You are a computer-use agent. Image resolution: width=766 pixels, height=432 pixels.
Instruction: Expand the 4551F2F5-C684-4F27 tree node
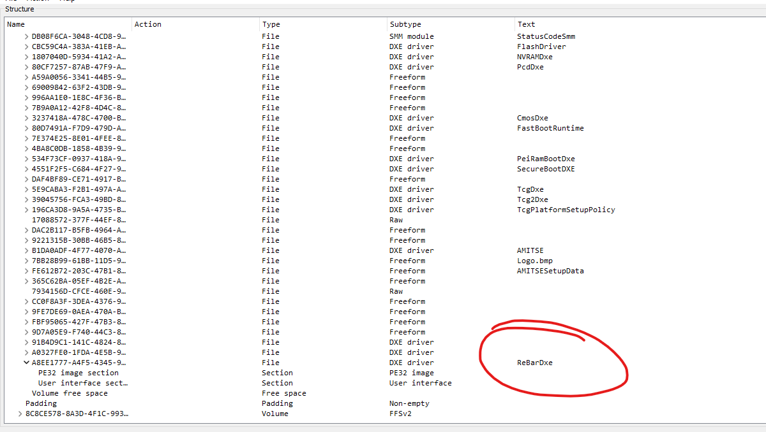click(x=26, y=169)
